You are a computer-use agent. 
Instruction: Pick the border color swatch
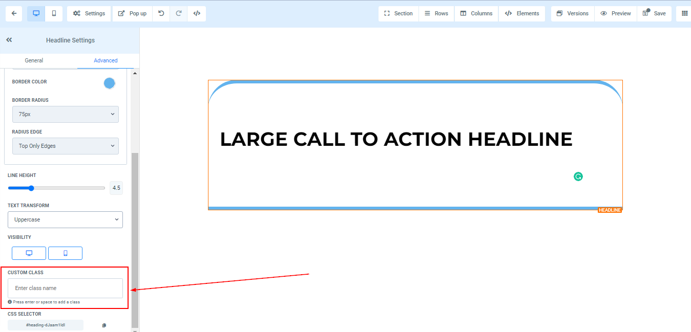point(109,83)
